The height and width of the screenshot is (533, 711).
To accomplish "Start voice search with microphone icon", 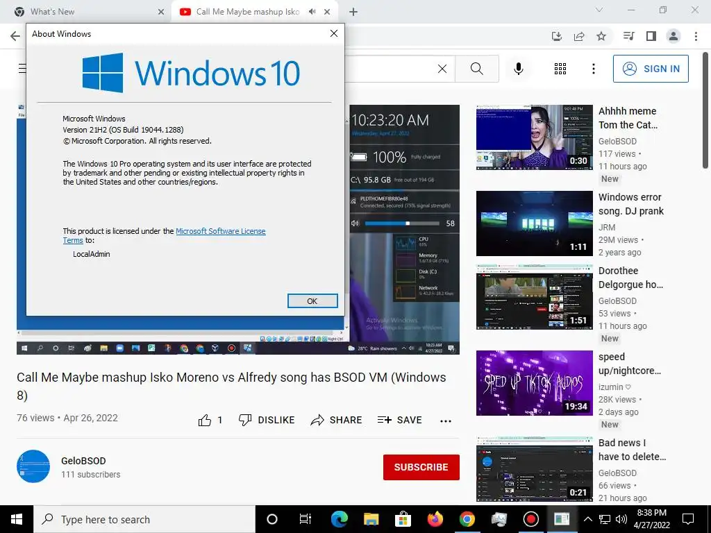I will click(518, 69).
